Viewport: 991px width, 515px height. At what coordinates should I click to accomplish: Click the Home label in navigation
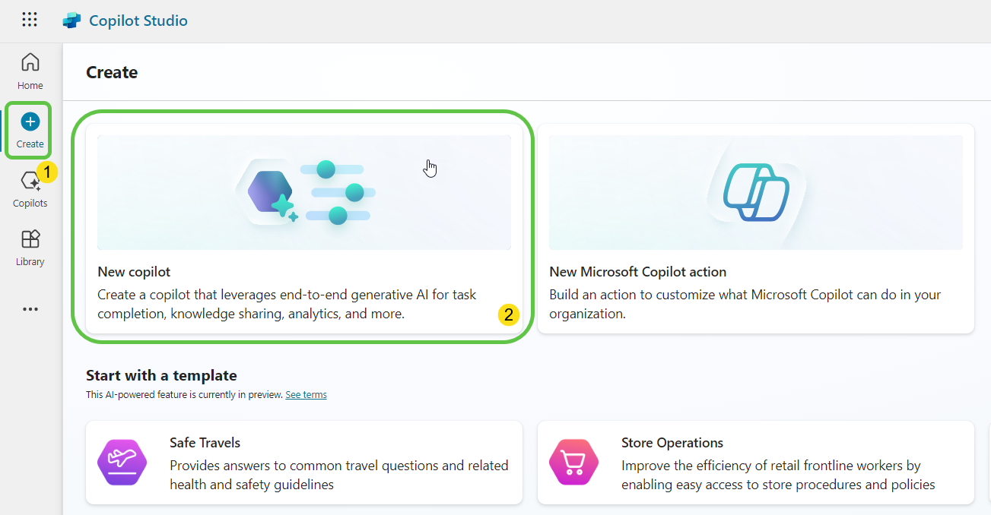tap(30, 86)
